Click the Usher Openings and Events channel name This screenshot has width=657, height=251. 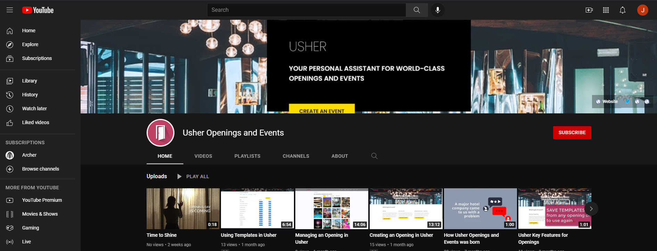233,133
